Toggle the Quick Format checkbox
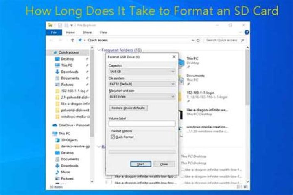Viewport: 293px width, 195px height. click(x=113, y=137)
